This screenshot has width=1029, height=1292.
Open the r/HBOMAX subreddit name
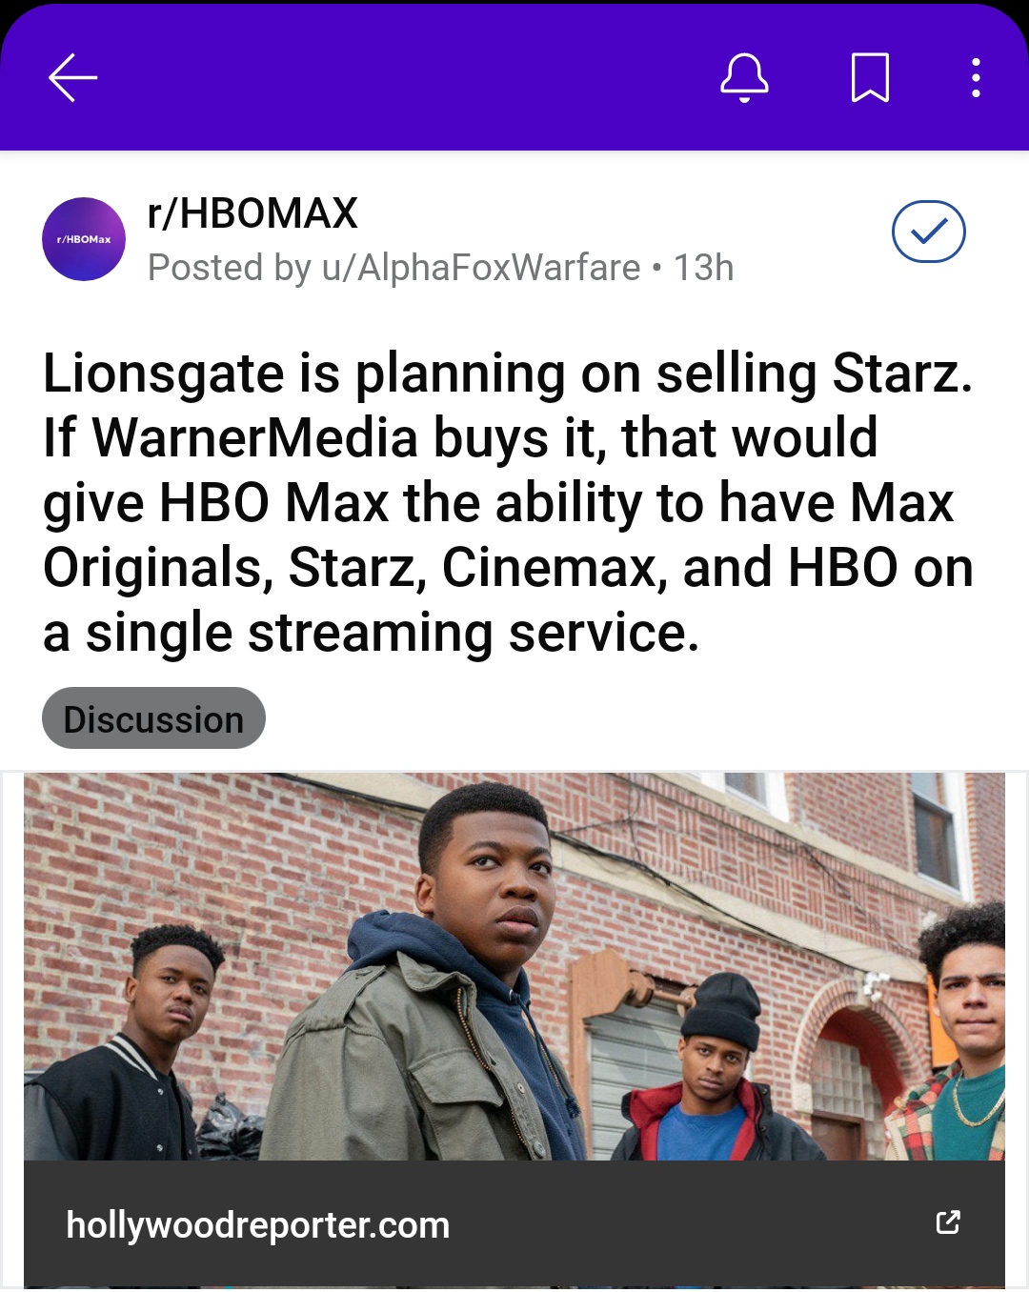[252, 212]
